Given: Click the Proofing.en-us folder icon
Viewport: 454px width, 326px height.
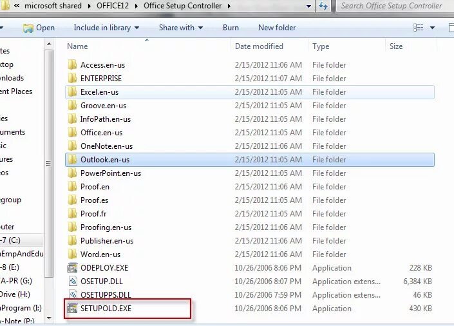Looking at the screenshot, I should pyautogui.click(x=72, y=227).
